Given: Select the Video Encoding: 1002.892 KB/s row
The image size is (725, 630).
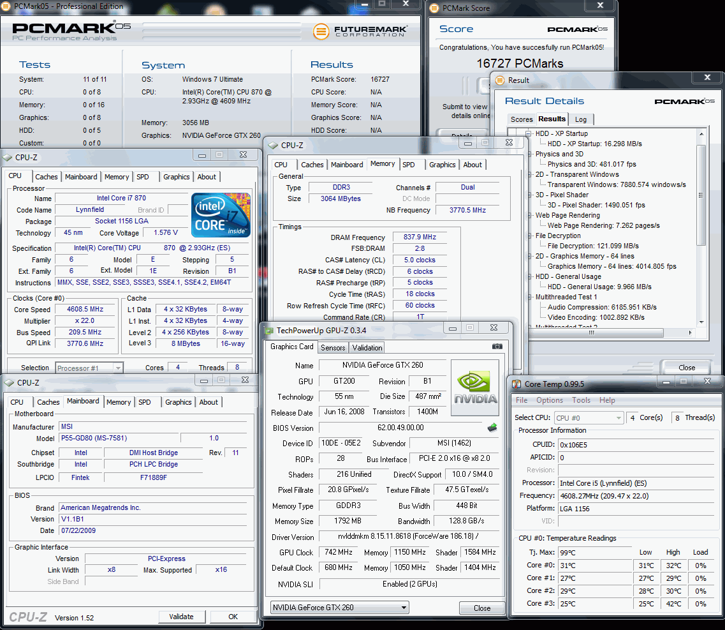Looking at the screenshot, I should click(596, 317).
